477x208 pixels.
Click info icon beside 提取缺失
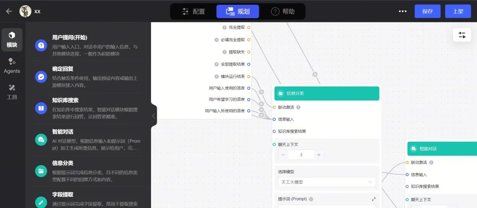pyautogui.click(x=224, y=52)
